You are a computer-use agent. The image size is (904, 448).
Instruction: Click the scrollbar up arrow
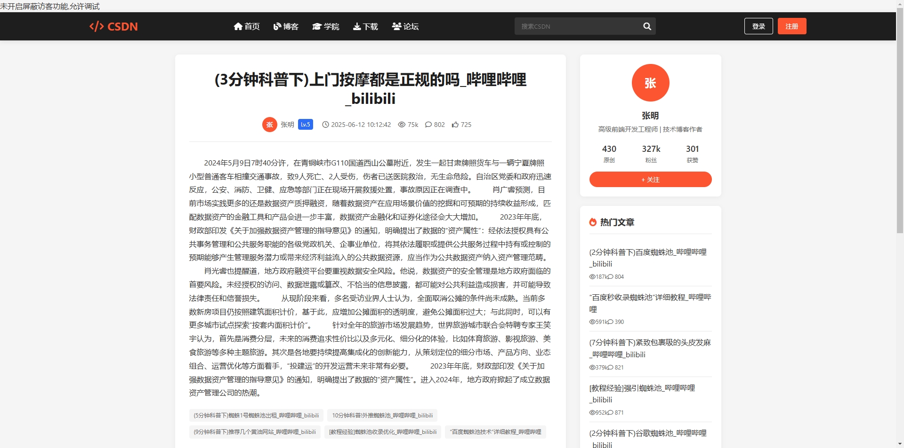click(x=900, y=3)
